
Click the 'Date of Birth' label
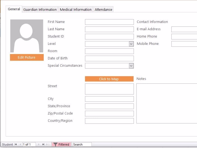pyautogui.click(x=57, y=58)
